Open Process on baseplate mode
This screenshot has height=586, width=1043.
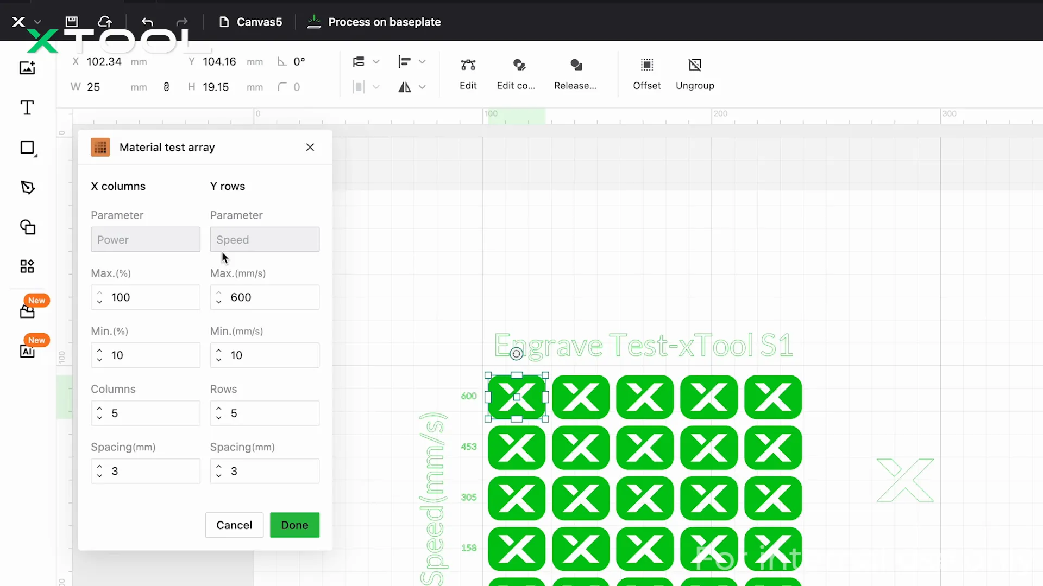[x=374, y=22]
